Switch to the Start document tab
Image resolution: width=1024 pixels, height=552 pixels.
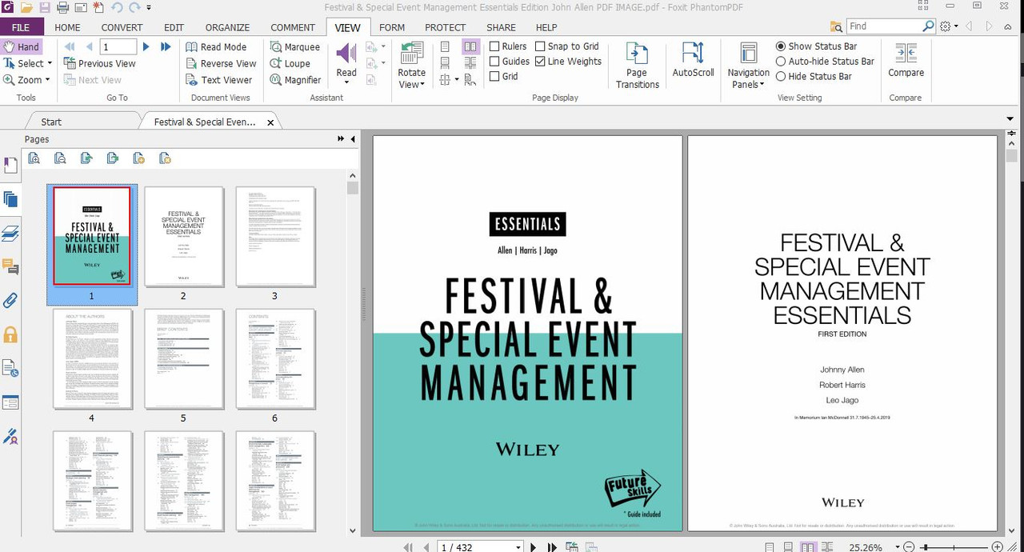(51, 122)
